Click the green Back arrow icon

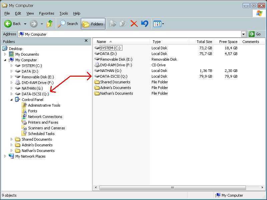point(8,24)
